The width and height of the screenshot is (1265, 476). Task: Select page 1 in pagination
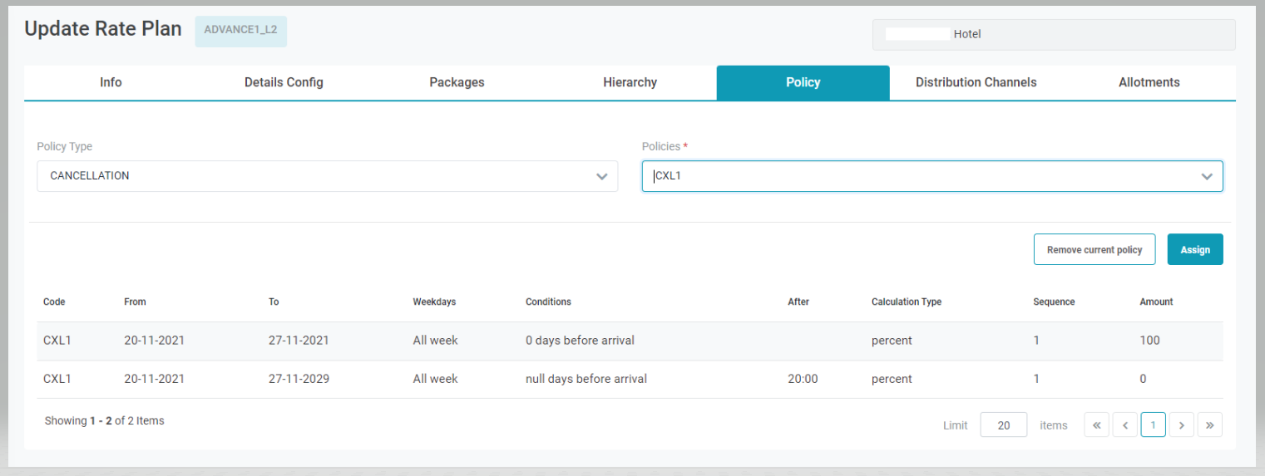tap(1153, 425)
